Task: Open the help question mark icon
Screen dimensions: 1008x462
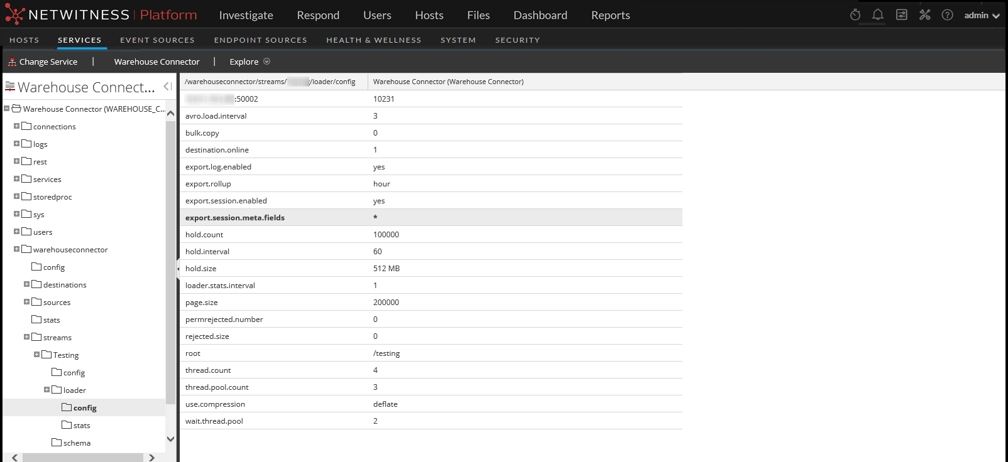Action: (x=947, y=15)
